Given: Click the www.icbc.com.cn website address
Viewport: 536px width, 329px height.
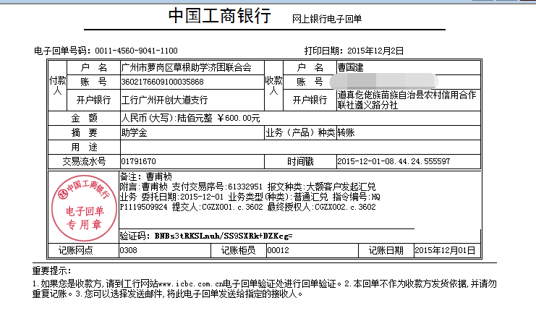Looking at the screenshot, I should pyautogui.click(x=190, y=284).
